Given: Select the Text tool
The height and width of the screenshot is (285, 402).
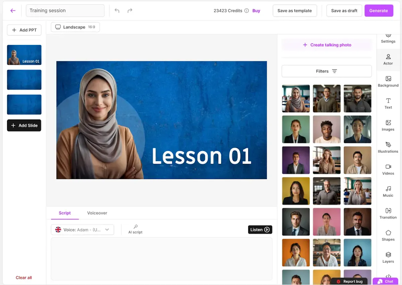Looking at the screenshot, I should 388,104.
